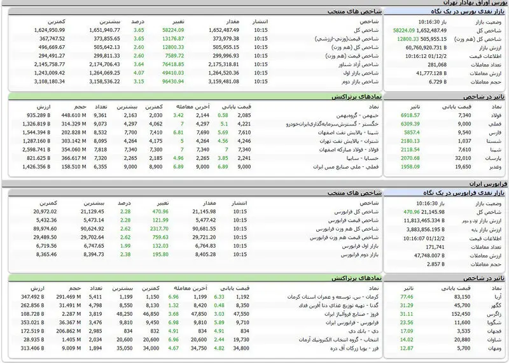Select index amount 3,159,481.08
The width and height of the screenshot is (509, 363).
[x=224, y=82]
